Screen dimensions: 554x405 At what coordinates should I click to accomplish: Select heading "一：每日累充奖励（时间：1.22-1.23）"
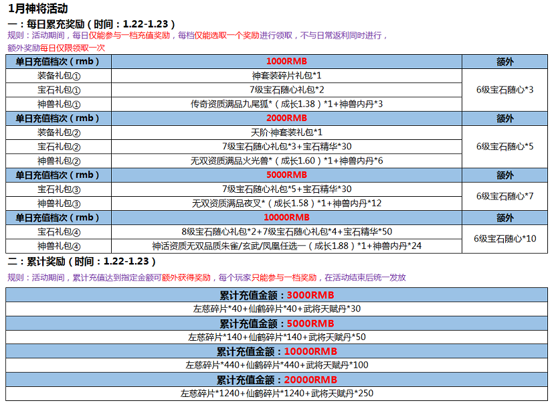click(92, 24)
